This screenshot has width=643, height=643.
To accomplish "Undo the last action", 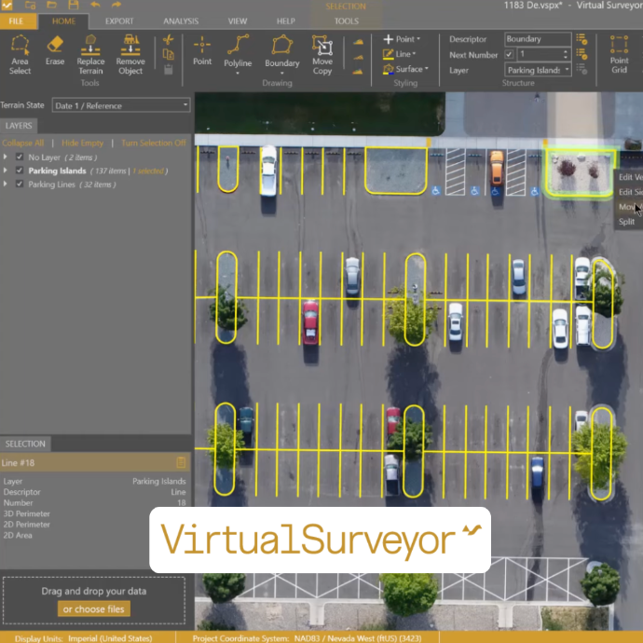I will 95,5.
